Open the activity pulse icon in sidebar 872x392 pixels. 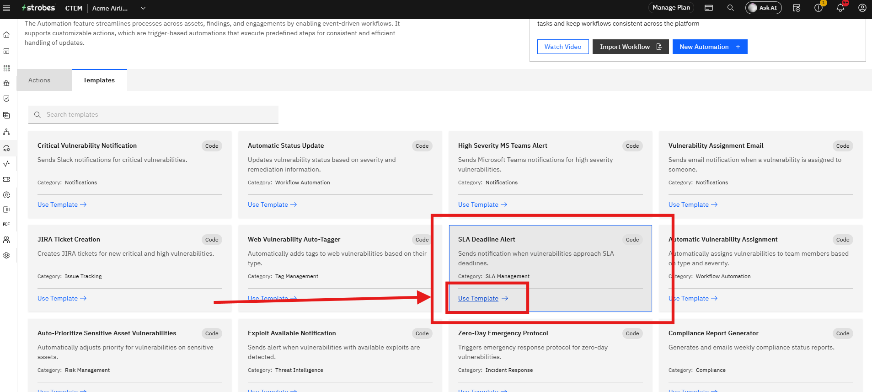pyautogui.click(x=6, y=163)
